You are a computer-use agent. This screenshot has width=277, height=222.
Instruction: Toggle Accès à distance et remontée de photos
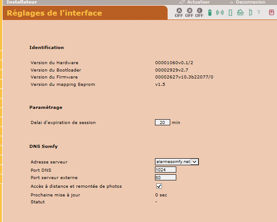159,186
